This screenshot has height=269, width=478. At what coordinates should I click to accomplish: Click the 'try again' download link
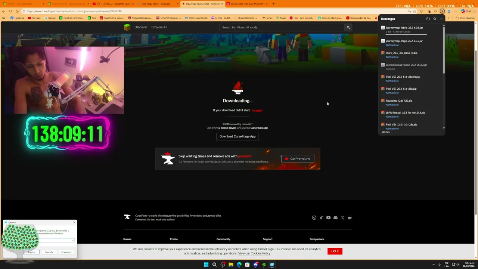tap(257, 111)
